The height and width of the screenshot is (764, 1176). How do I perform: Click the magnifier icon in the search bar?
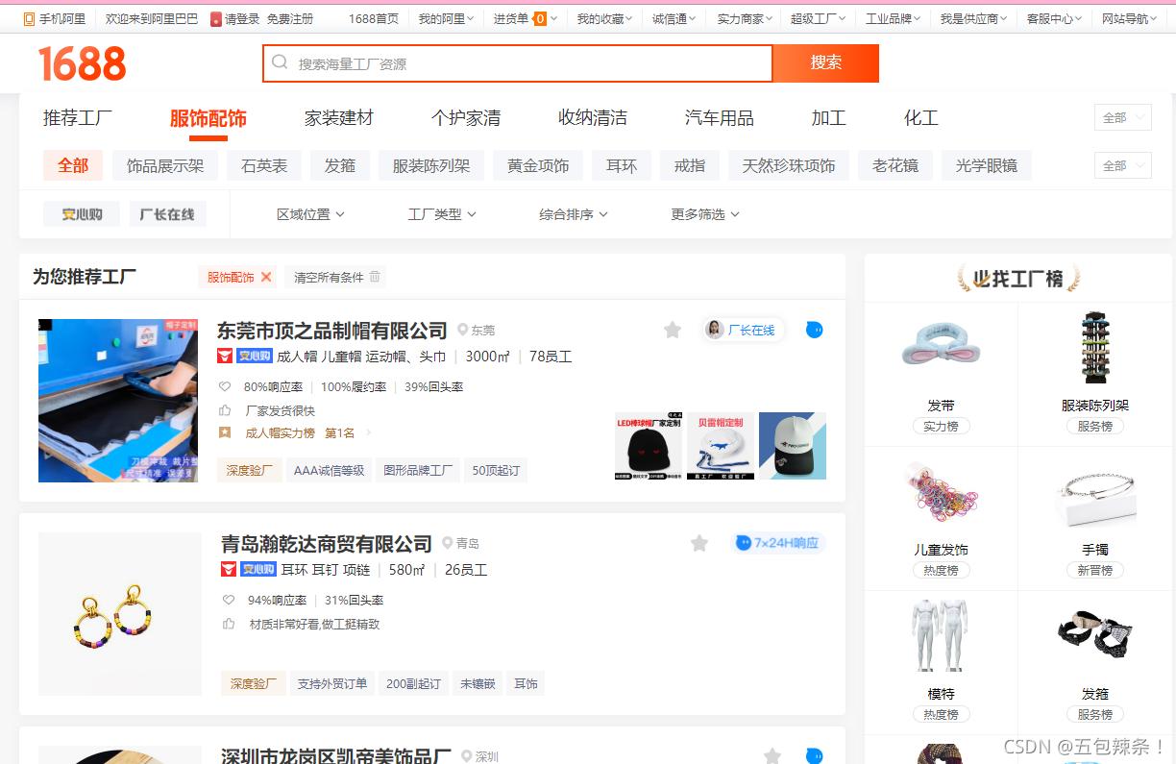click(x=280, y=62)
